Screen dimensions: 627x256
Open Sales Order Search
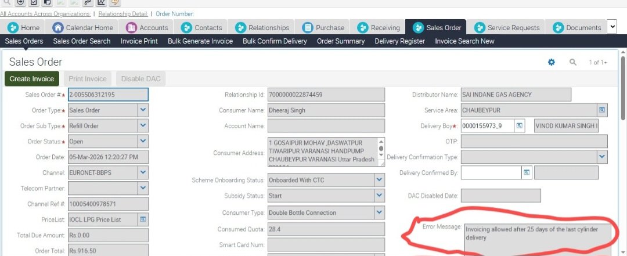(x=82, y=41)
